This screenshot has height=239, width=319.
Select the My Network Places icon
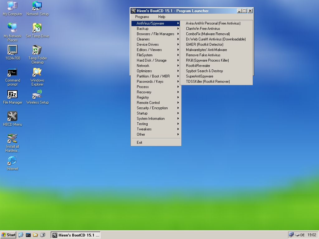[12, 28]
